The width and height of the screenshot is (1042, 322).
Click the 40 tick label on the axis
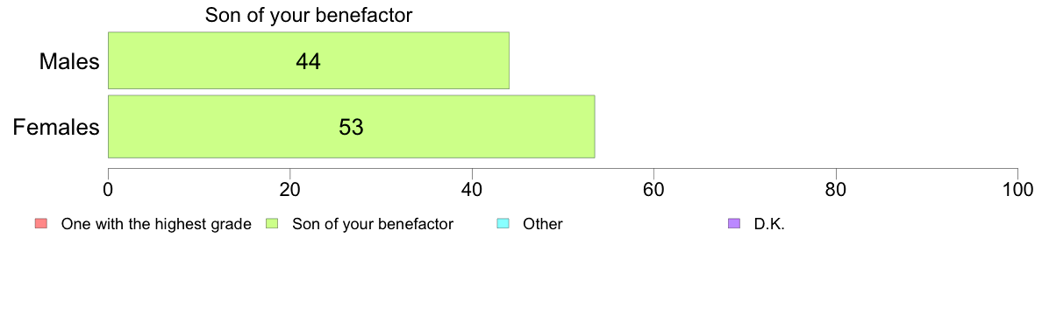click(x=473, y=189)
